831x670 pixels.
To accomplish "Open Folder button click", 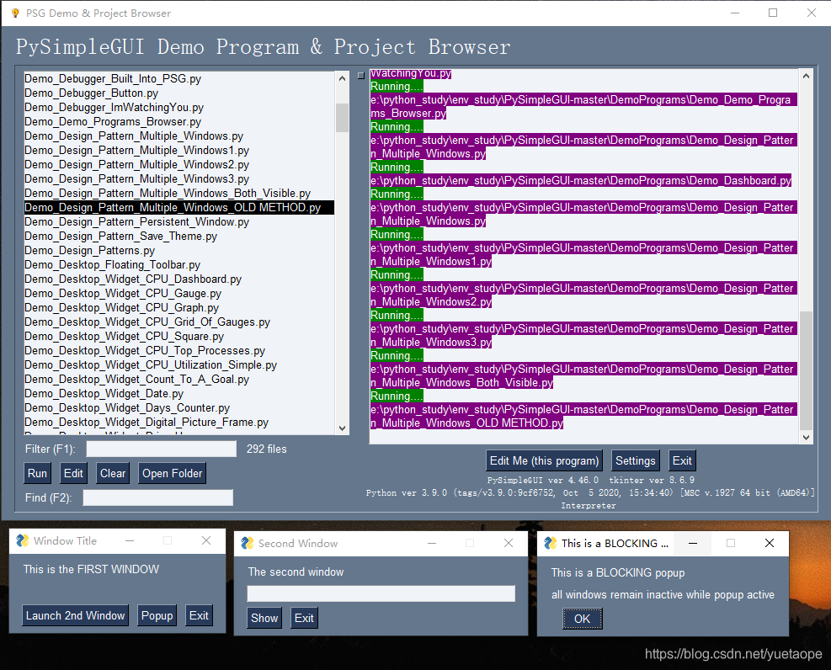I will pos(173,473).
